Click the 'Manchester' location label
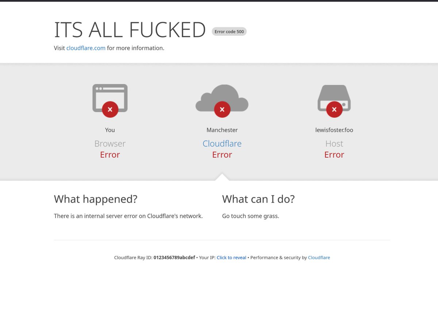The image size is (438, 311). [x=222, y=130]
